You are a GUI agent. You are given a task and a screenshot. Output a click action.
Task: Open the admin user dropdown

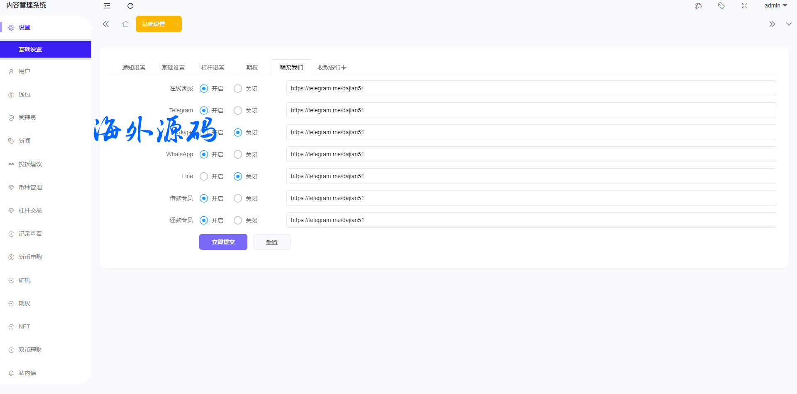tap(775, 6)
